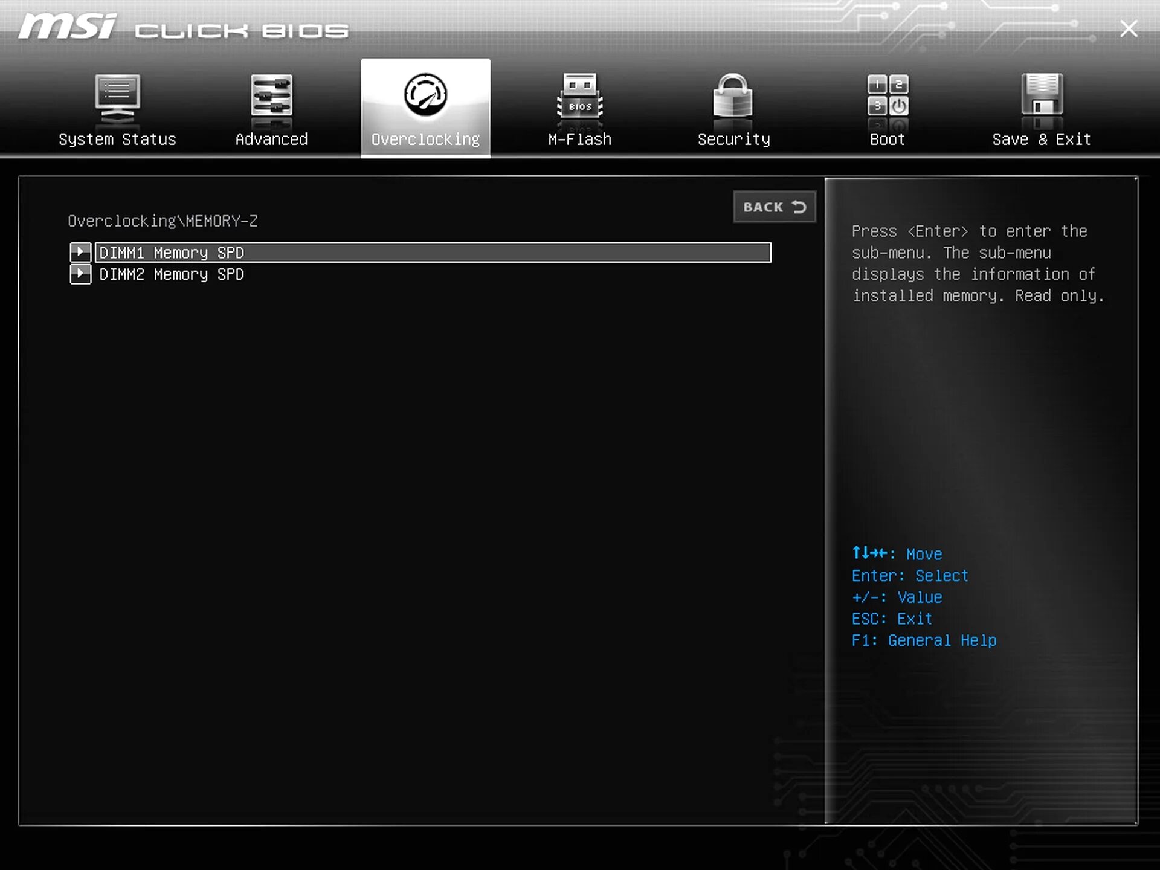Switch to the Security tab label
The width and height of the screenshot is (1160, 870).
(733, 140)
